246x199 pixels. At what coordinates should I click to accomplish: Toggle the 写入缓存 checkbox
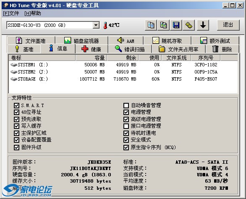click(16, 126)
